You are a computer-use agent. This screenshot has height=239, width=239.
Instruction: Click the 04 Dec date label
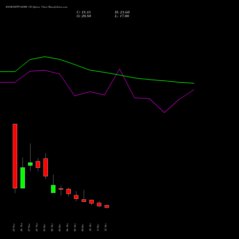67,228
